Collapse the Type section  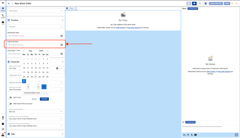coord(62,134)
